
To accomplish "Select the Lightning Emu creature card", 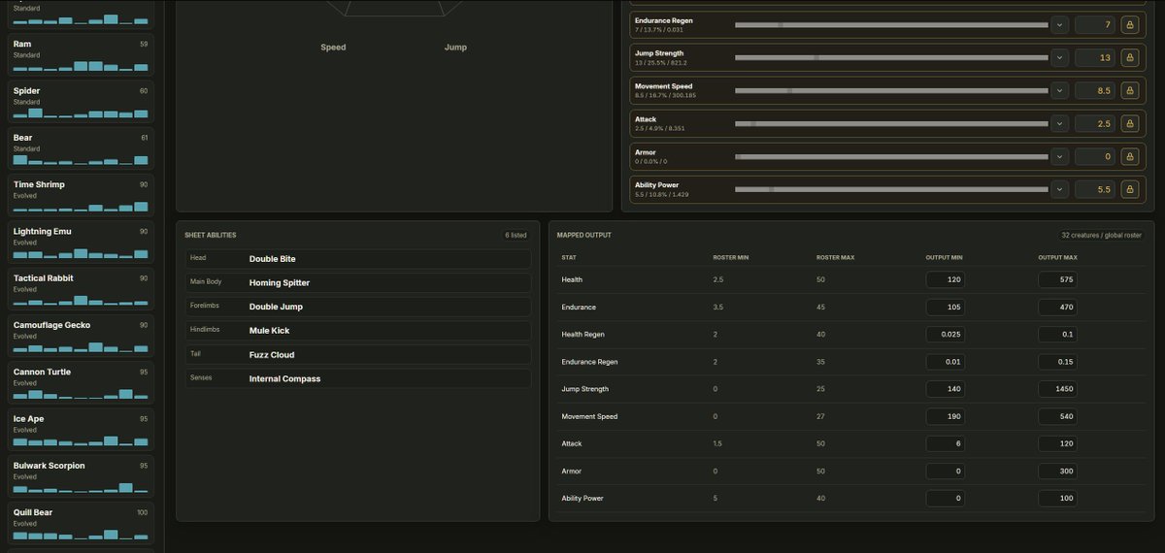I will [81, 243].
